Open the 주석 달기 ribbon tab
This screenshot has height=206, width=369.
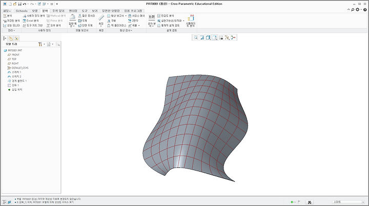58,11
